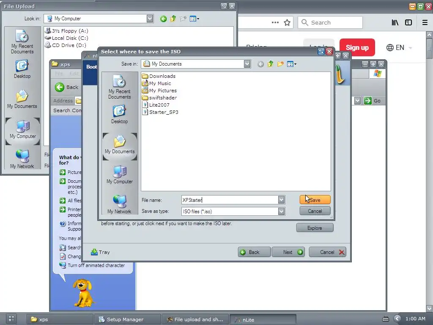Open Desktop in ISO dialog places bar
The image size is (433, 325).
[x=120, y=114]
